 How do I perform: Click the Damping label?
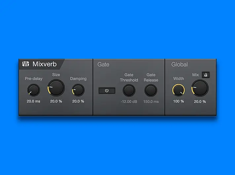tap(78, 79)
